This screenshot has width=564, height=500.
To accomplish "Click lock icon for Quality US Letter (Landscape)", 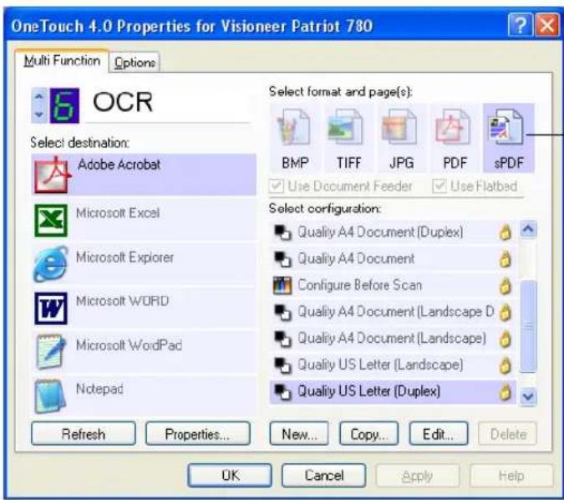I will tap(506, 365).
